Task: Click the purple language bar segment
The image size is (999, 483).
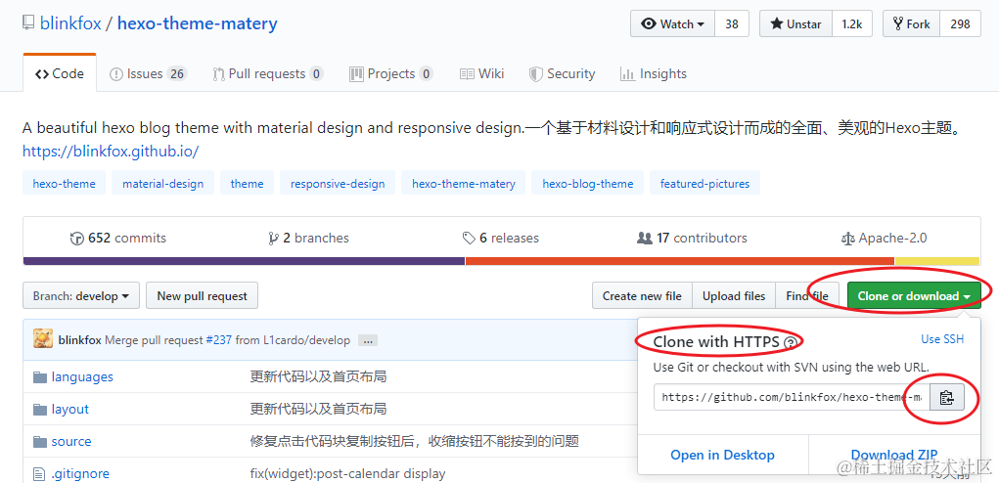Action: [x=244, y=261]
